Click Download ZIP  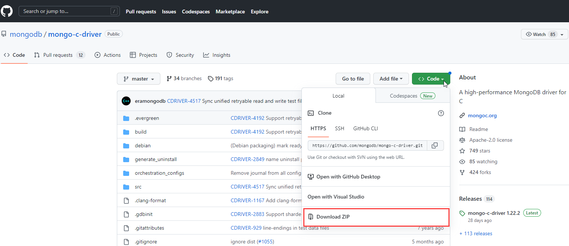(x=376, y=217)
